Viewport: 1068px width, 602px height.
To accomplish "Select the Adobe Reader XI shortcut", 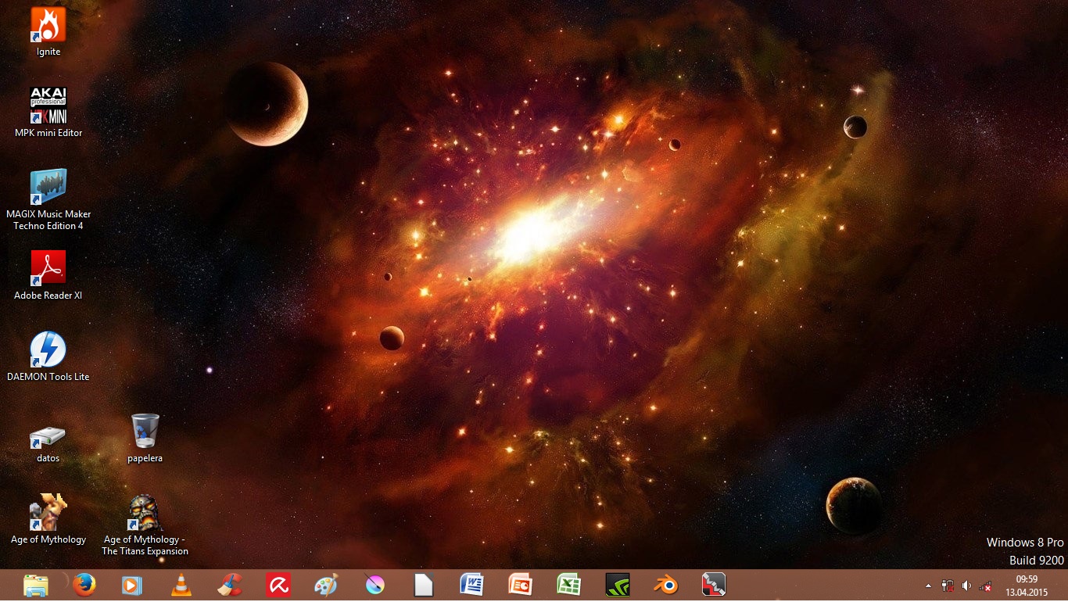I will click(48, 268).
